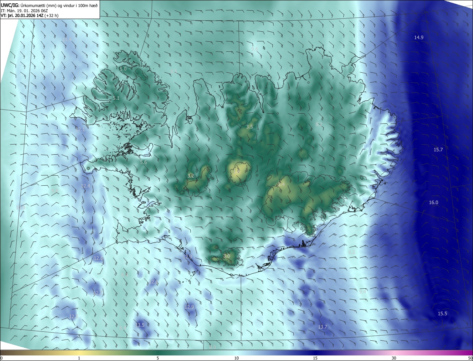Image resolution: width=473 pixels, height=361 pixels.
Task: Click the 12.1 value label
Action: (80, 129)
